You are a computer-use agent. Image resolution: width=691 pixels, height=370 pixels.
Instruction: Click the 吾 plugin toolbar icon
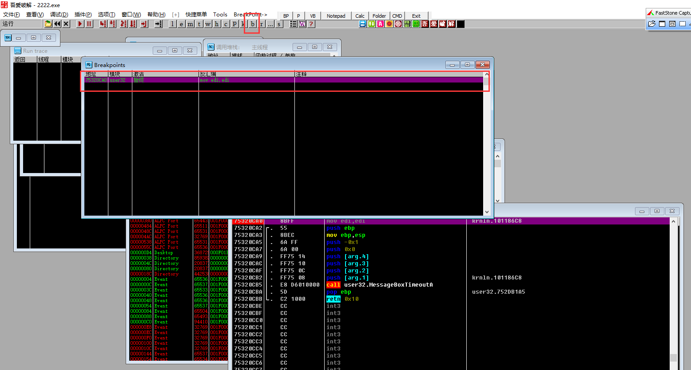425,24
